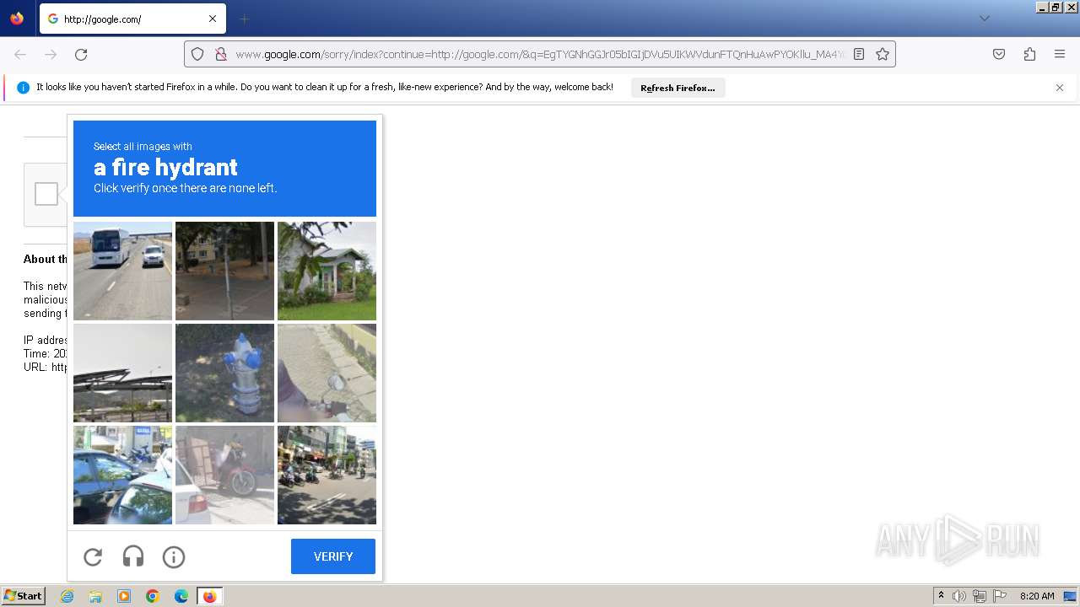Reload the current page
The image size is (1080, 607).
(x=81, y=54)
